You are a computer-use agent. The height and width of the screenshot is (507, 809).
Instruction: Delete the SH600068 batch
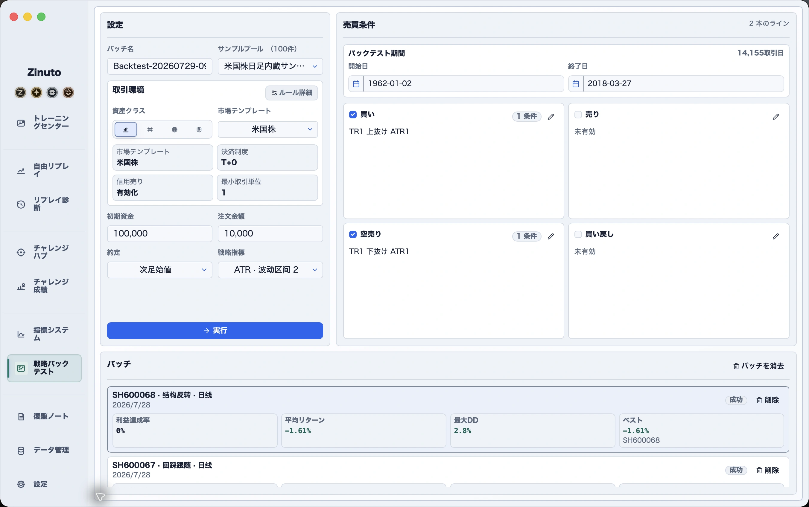coord(767,400)
